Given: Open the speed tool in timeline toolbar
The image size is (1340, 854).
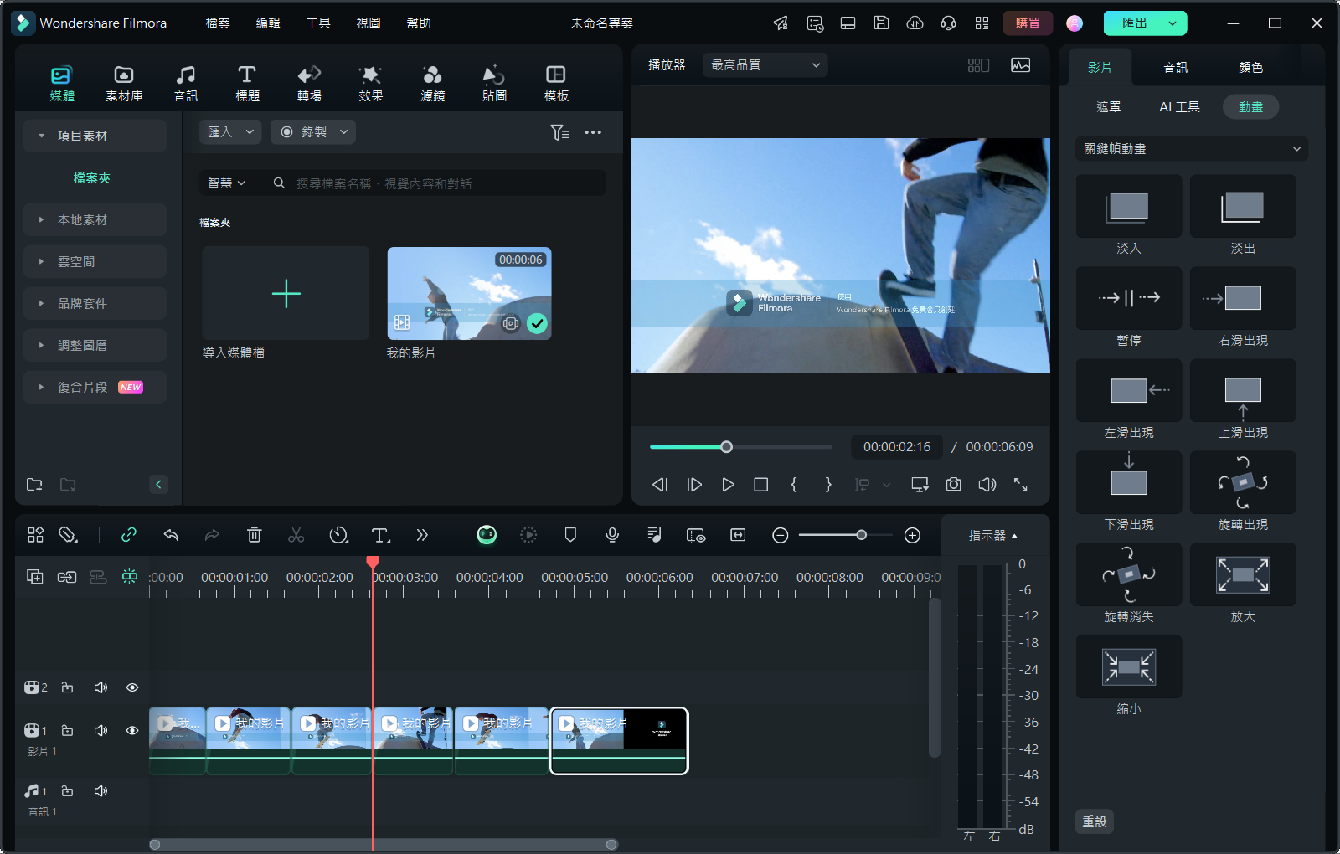Looking at the screenshot, I should click(338, 535).
